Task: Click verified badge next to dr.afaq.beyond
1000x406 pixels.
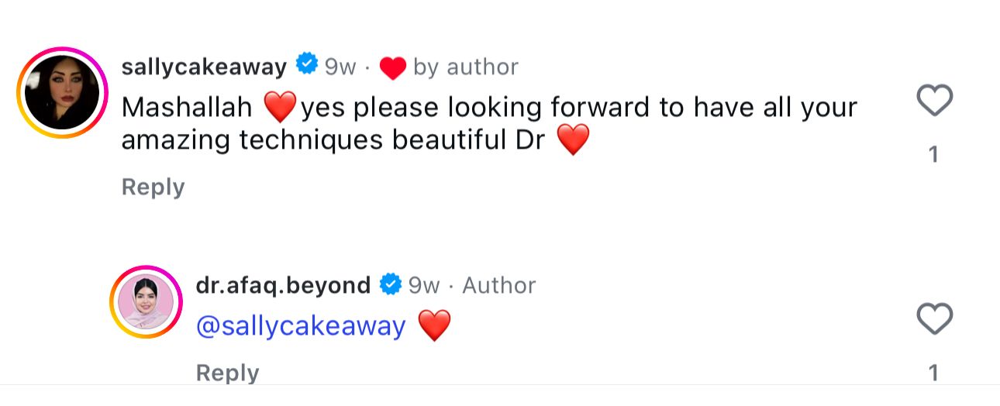Action: pyautogui.click(x=390, y=284)
